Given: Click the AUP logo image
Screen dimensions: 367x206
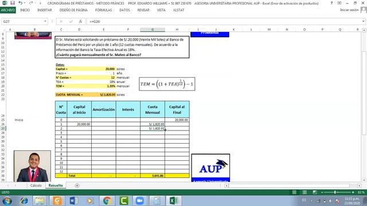Looking at the screenshot, I should coord(210,168).
